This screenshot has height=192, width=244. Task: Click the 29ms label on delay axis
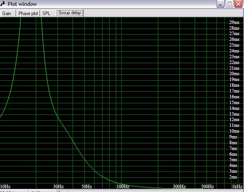234,22
